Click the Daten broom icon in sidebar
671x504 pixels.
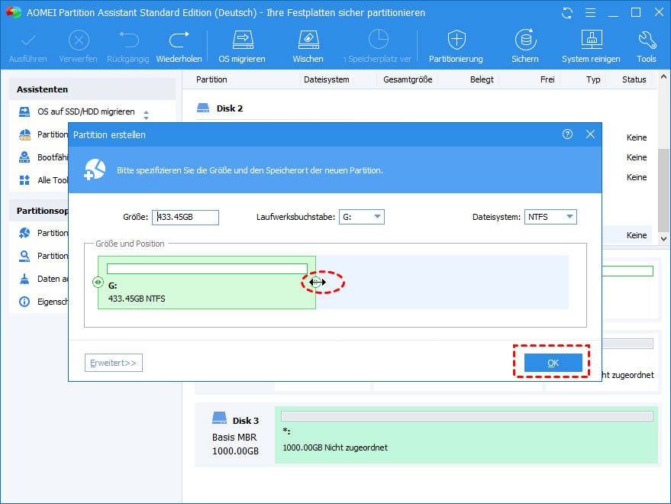pyautogui.click(x=24, y=279)
